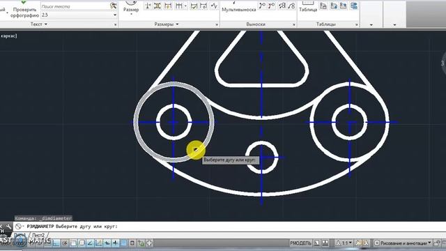Switch to the Лист2 layout tab
Image resolution: width=446 pixels, height=251 pixels.
[x=38, y=235]
